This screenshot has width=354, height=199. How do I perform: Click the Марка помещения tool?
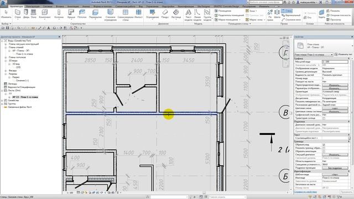[x=227, y=20]
